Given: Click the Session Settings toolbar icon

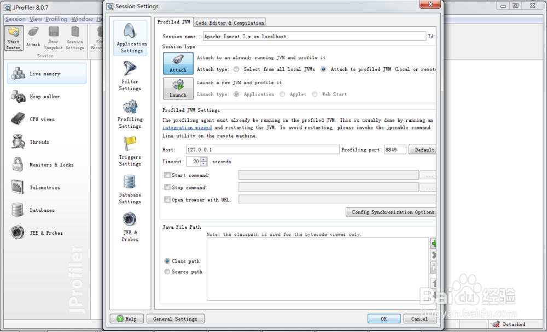Looking at the screenshot, I should tap(74, 38).
